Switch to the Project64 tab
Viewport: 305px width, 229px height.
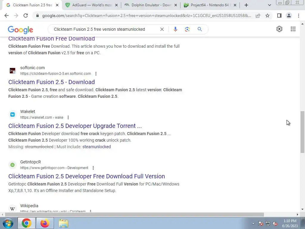210,5
